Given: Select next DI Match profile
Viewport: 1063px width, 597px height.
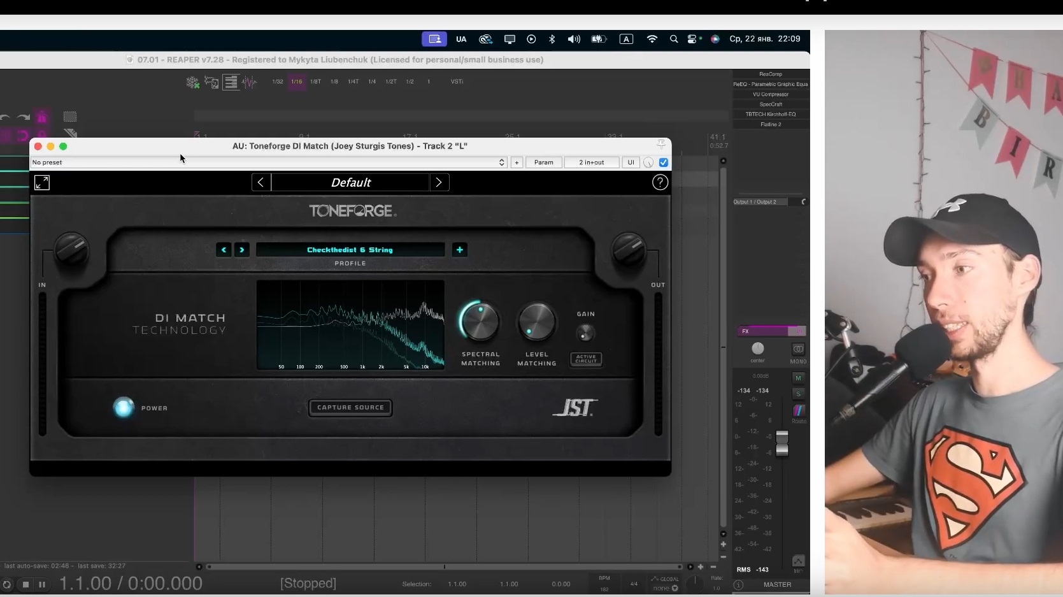Looking at the screenshot, I should point(241,250).
